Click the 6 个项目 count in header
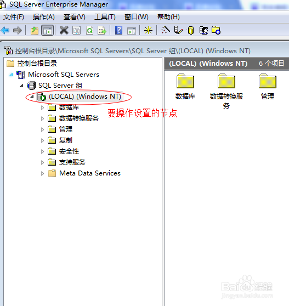The height and width of the screenshot is (306, 289). pos(271,64)
